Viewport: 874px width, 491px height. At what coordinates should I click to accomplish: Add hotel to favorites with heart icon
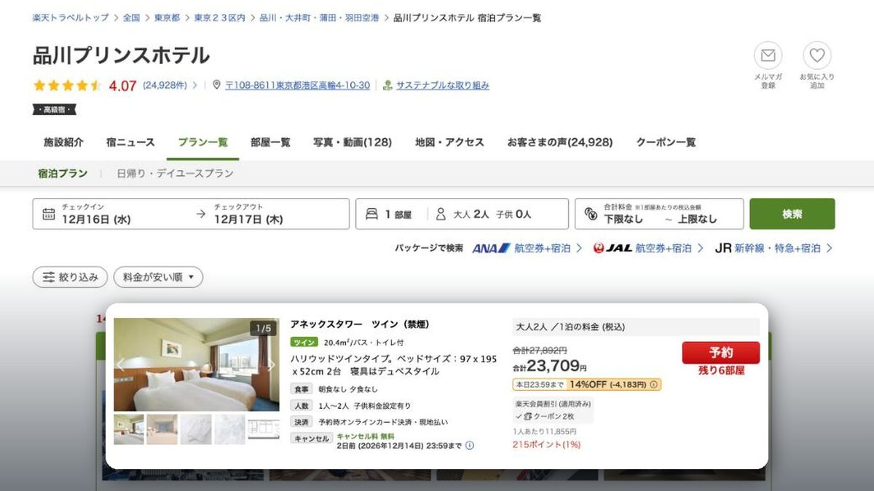pos(817,55)
